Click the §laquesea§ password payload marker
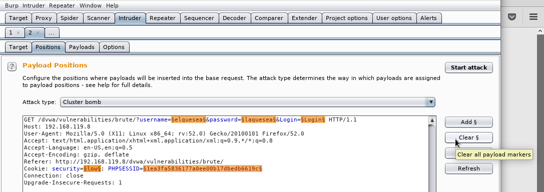 (x=258, y=119)
